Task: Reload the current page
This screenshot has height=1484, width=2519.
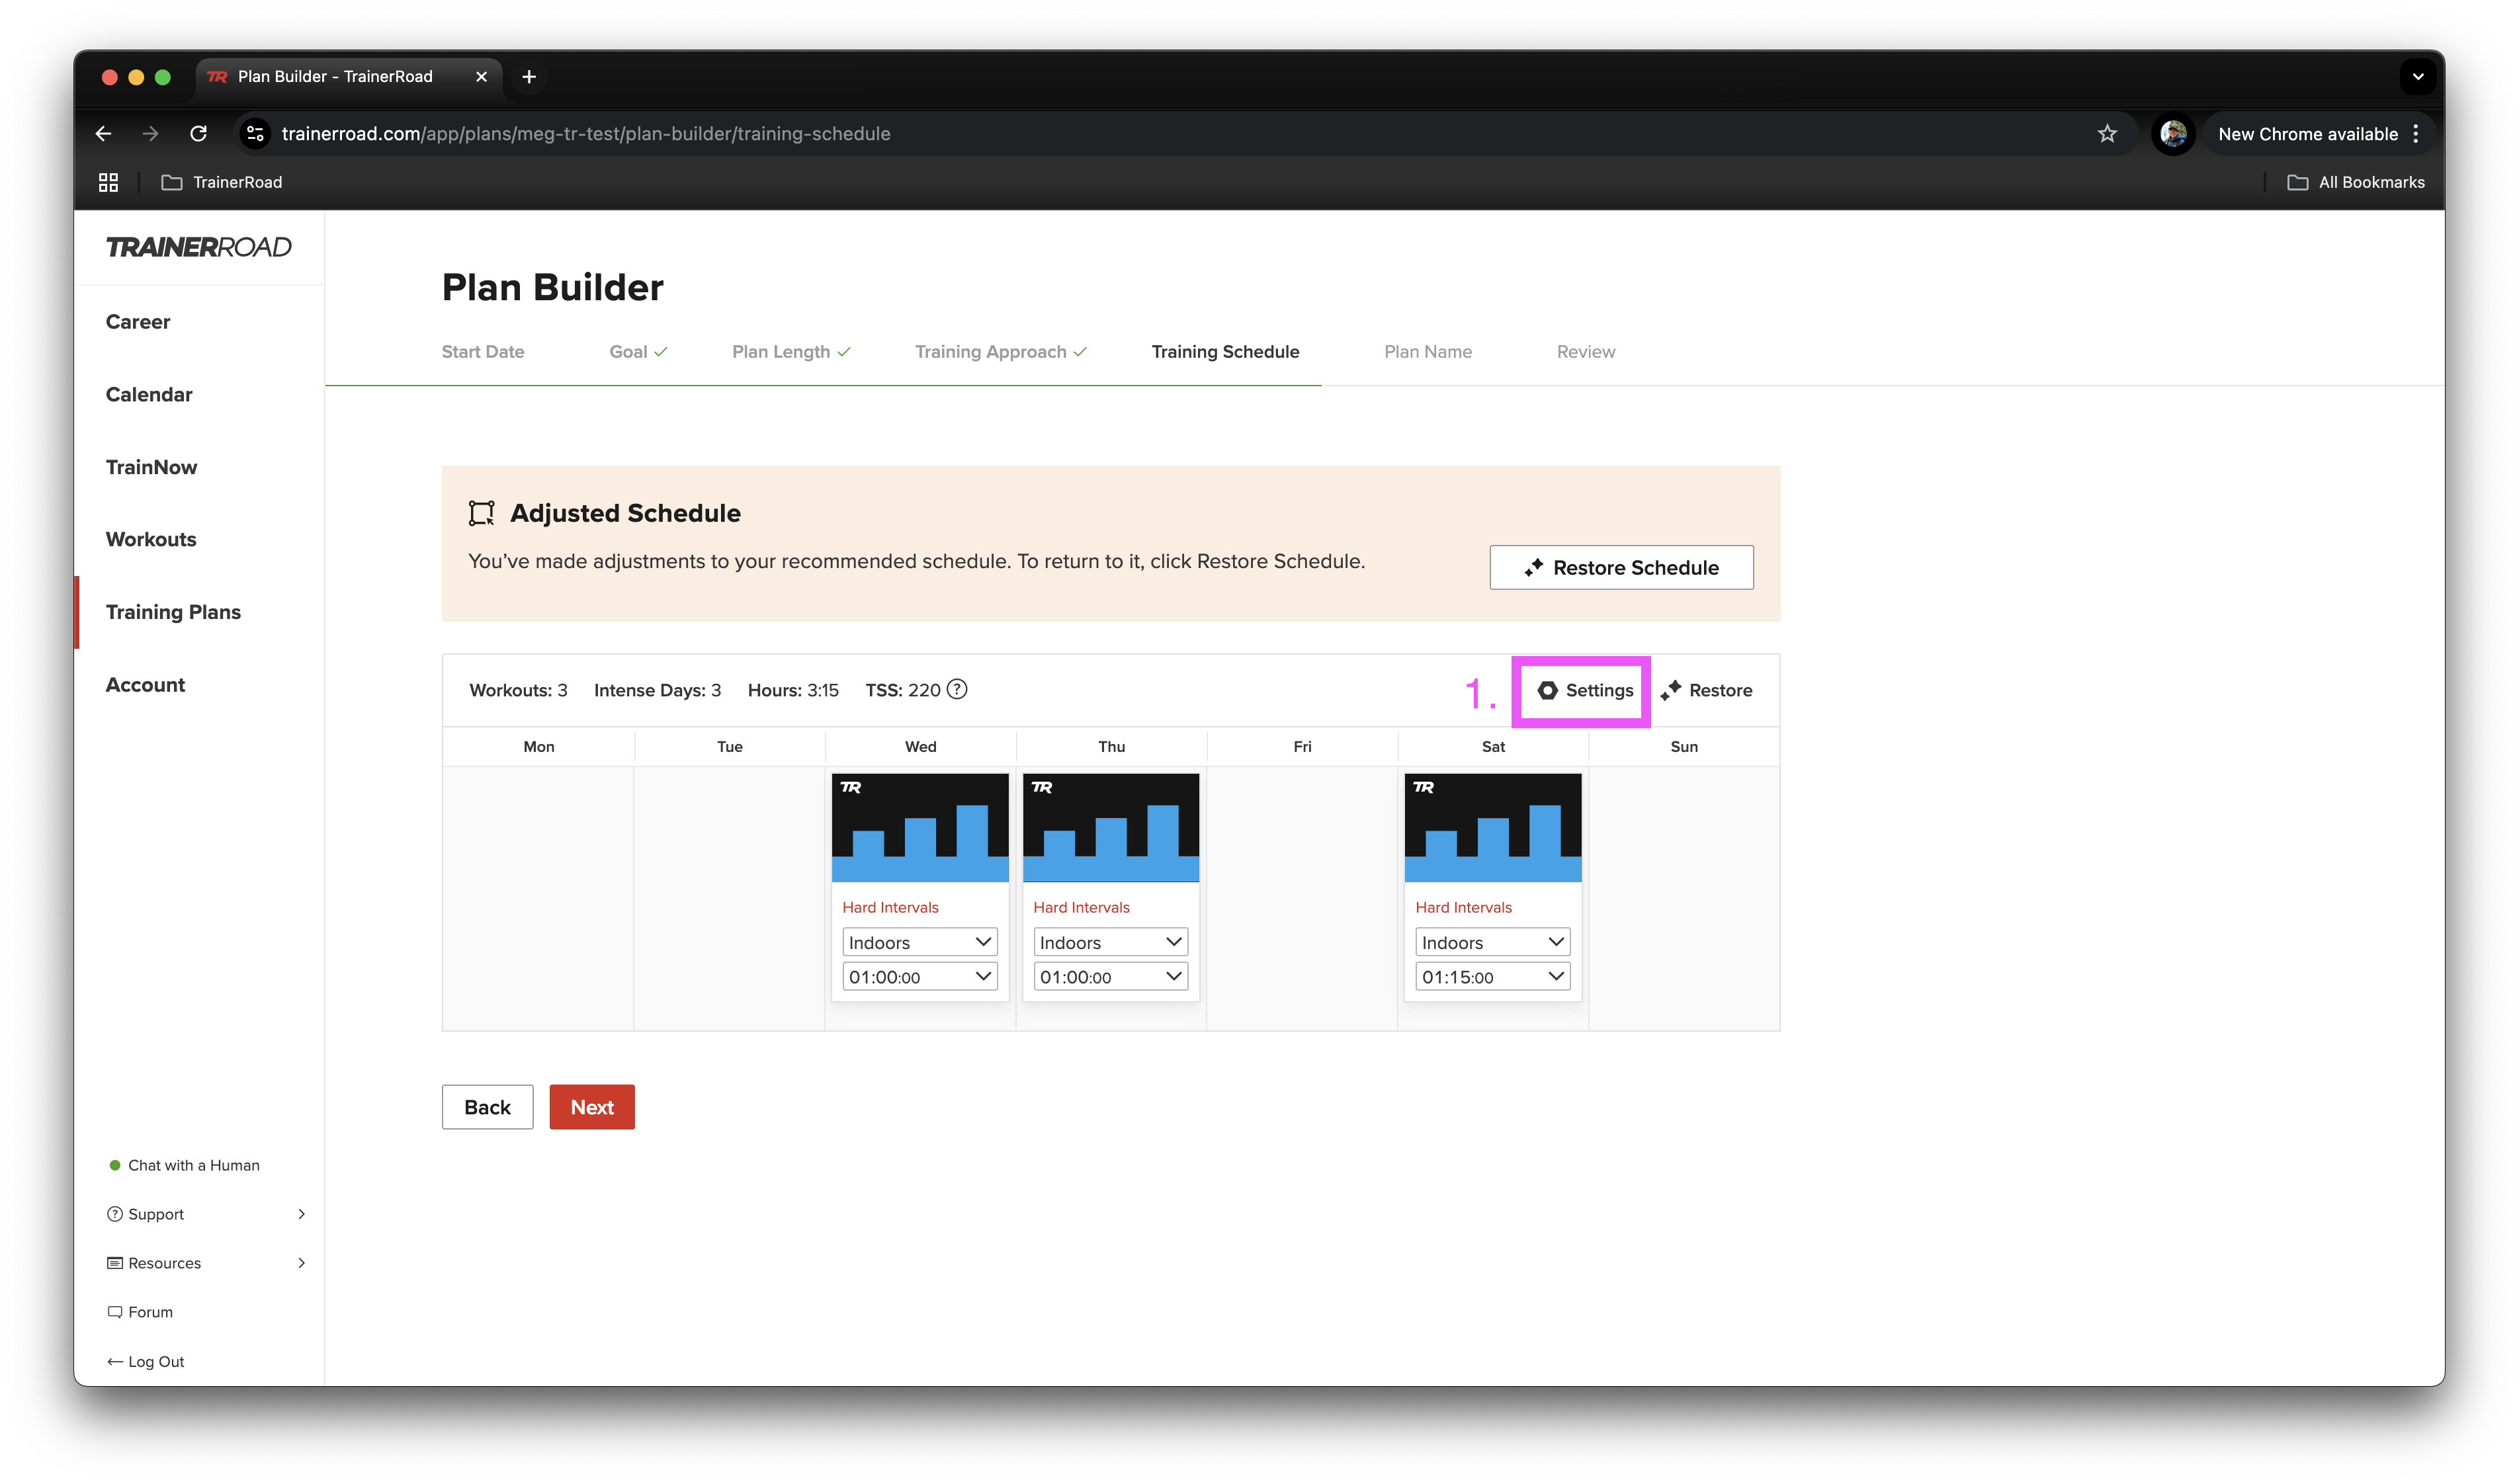Action: (198, 133)
